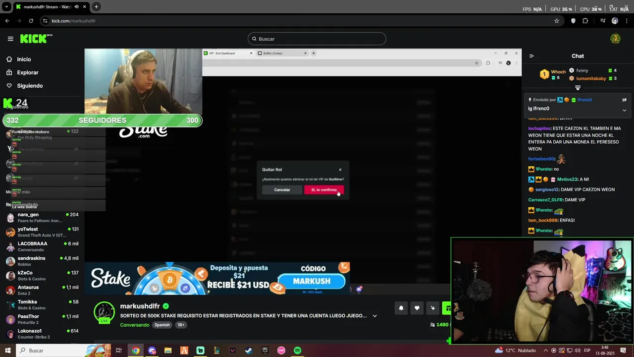Open LACOBRAAA recommended channel
This screenshot has width=634, height=357.
coord(42,246)
